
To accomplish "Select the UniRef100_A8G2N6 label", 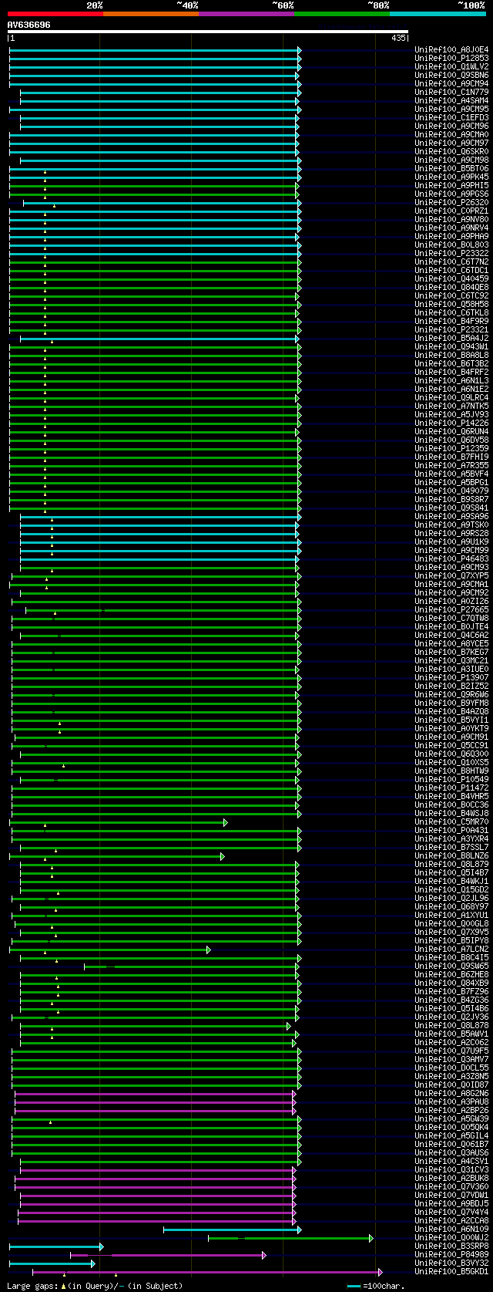I will coord(451,1093).
